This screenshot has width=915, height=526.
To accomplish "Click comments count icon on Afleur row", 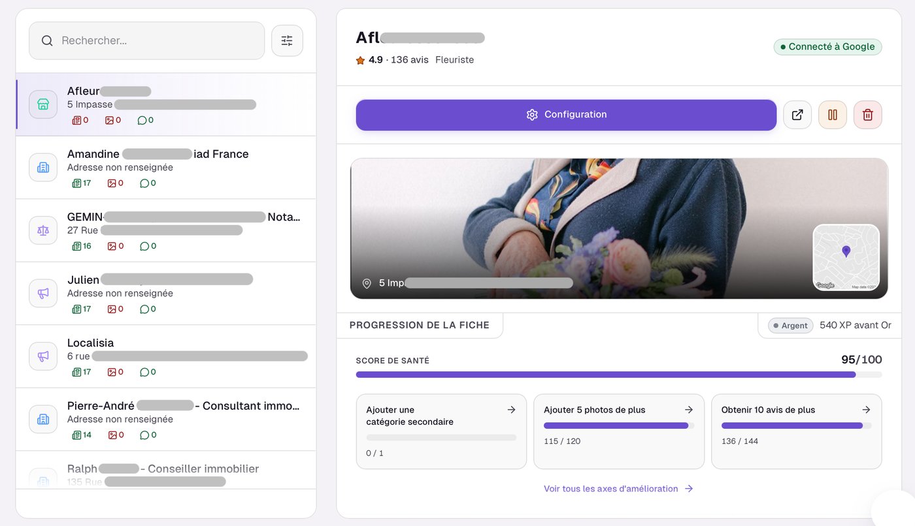I will [x=142, y=120].
